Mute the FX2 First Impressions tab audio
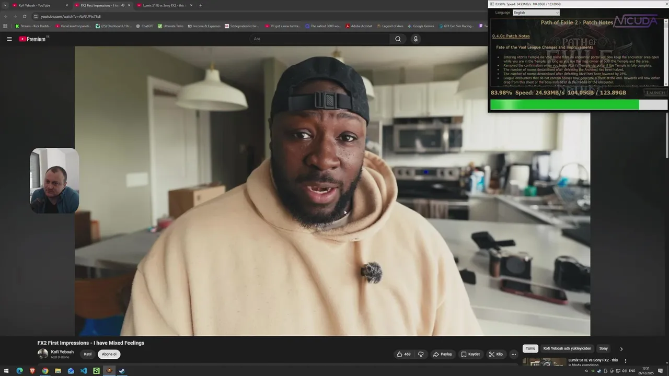Screen dimensions: 669x376 point(123,5)
